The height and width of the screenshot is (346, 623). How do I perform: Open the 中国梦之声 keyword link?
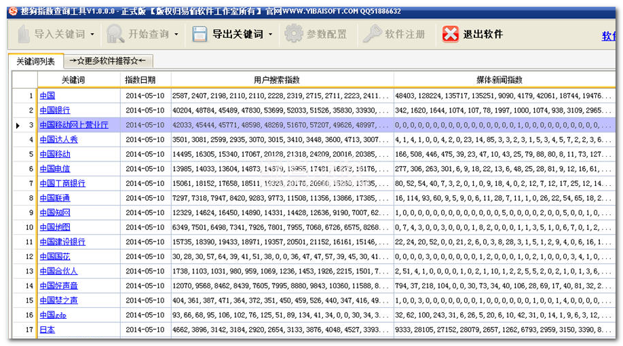pos(59,301)
